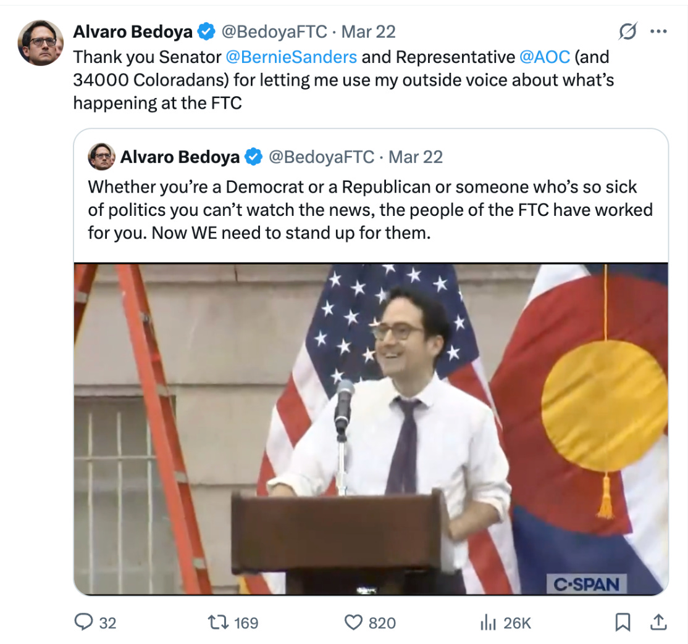Open the three-dot more options menu
The width and height of the screenshot is (688, 644).
click(x=658, y=31)
